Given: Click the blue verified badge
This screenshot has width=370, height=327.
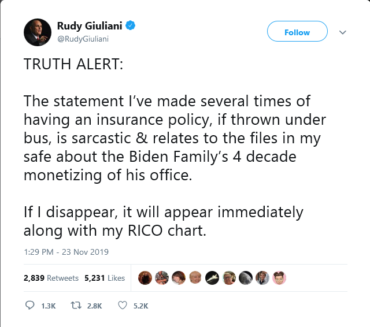Looking at the screenshot, I should pyautogui.click(x=131, y=27).
